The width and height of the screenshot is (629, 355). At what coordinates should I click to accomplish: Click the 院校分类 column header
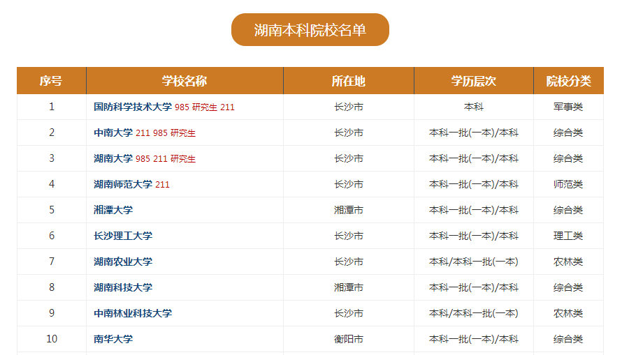(x=568, y=81)
